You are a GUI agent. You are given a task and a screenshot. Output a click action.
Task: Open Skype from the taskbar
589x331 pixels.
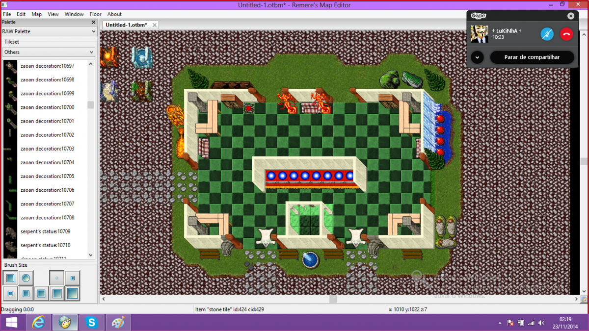[92, 323]
